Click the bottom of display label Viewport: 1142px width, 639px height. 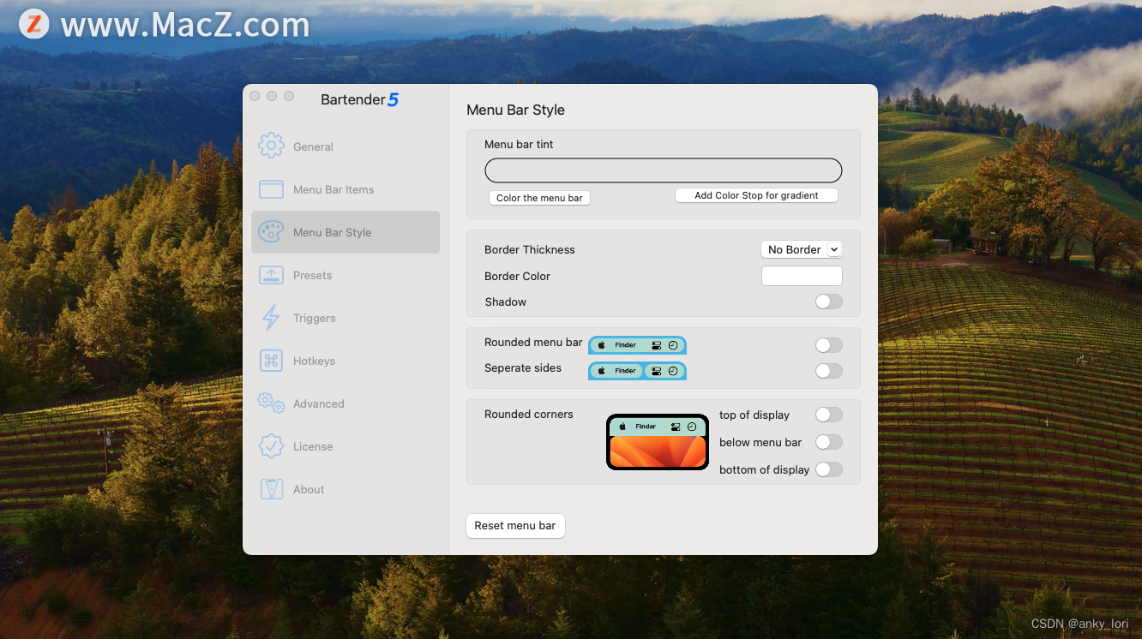764,470
